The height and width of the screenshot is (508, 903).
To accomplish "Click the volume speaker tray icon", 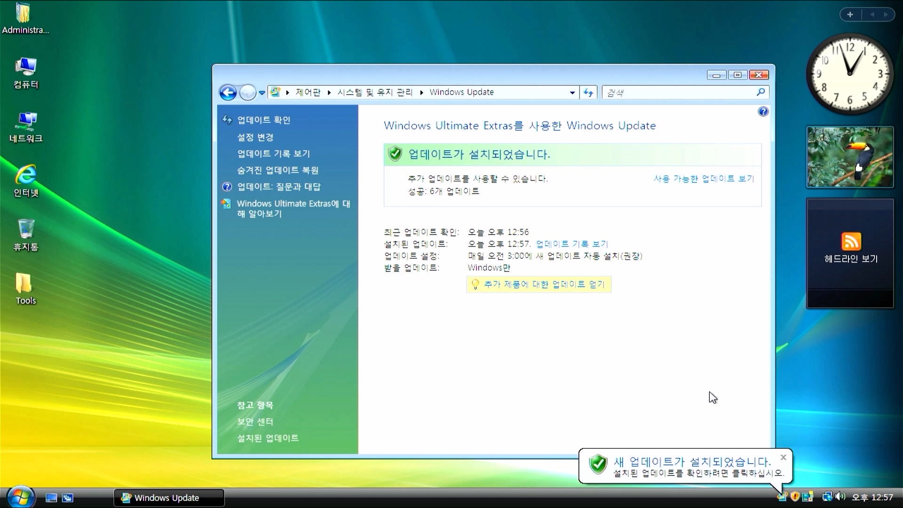I will (840, 497).
